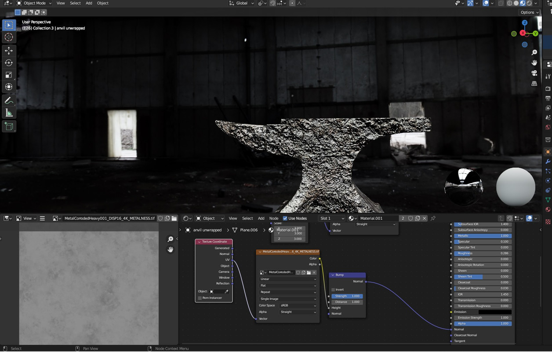Screen dimensions: 552x352
Task: Select the Move tool in the toolbar
Action: (x=9, y=51)
